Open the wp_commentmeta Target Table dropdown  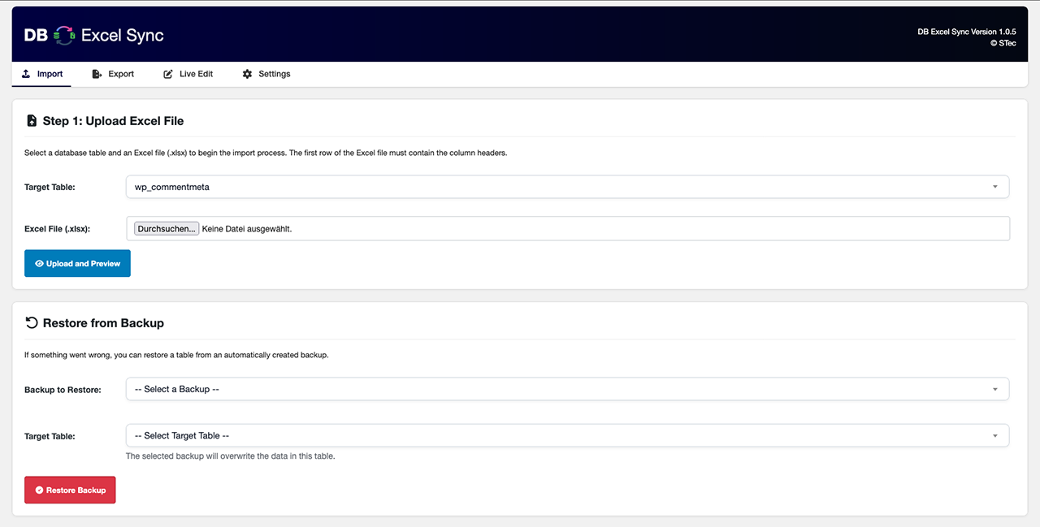pos(567,187)
